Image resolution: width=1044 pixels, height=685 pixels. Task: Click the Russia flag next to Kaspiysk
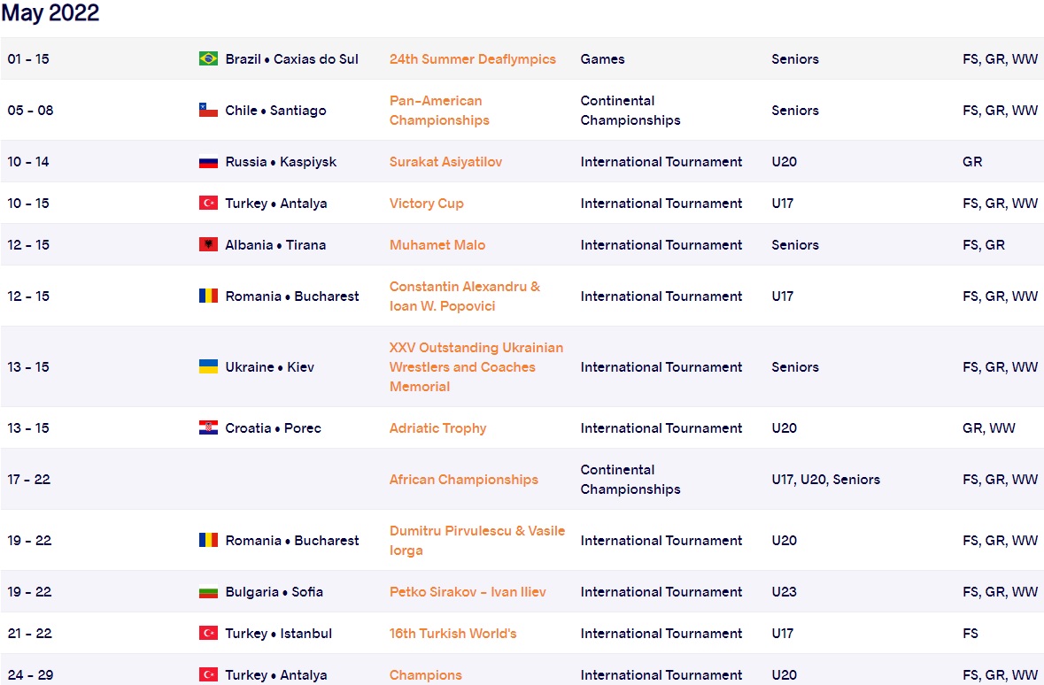pyautogui.click(x=208, y=162)
